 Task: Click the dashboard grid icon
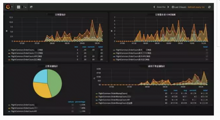pyautogui.click(x=18, y=7)
